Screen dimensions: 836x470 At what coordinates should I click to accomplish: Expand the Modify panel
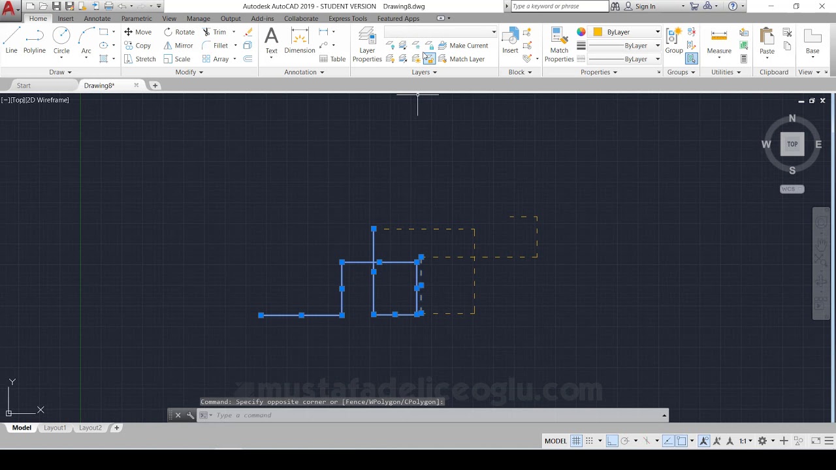(189, 72)
